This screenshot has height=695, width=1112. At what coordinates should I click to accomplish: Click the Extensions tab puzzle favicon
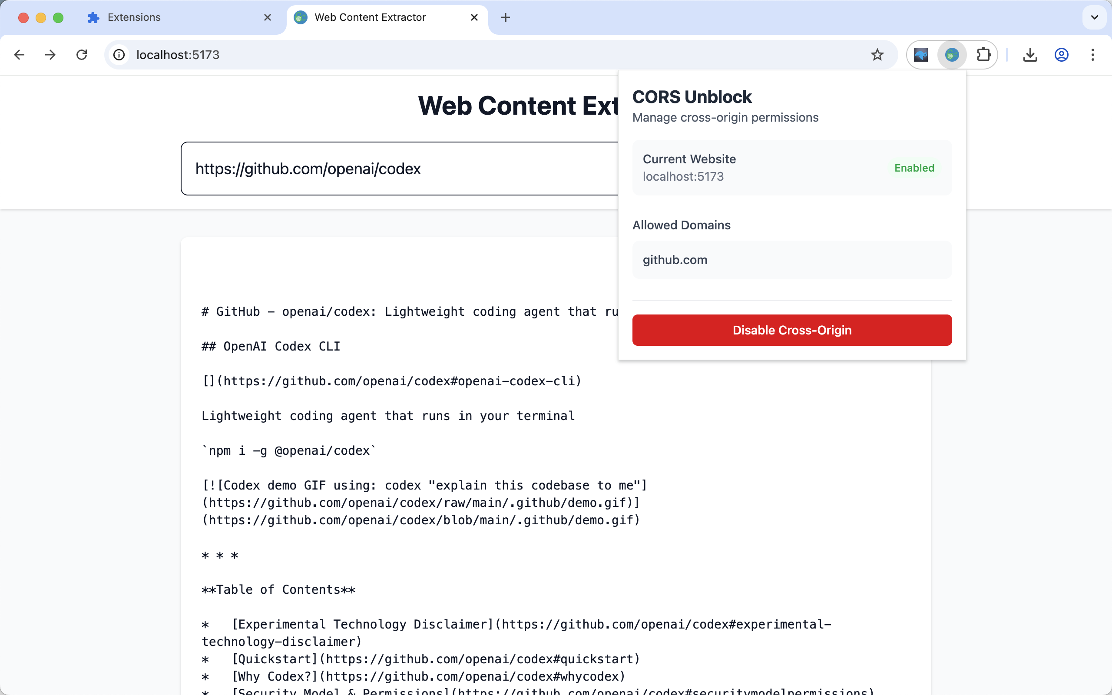pyautogui.click(x=93, y=17)
